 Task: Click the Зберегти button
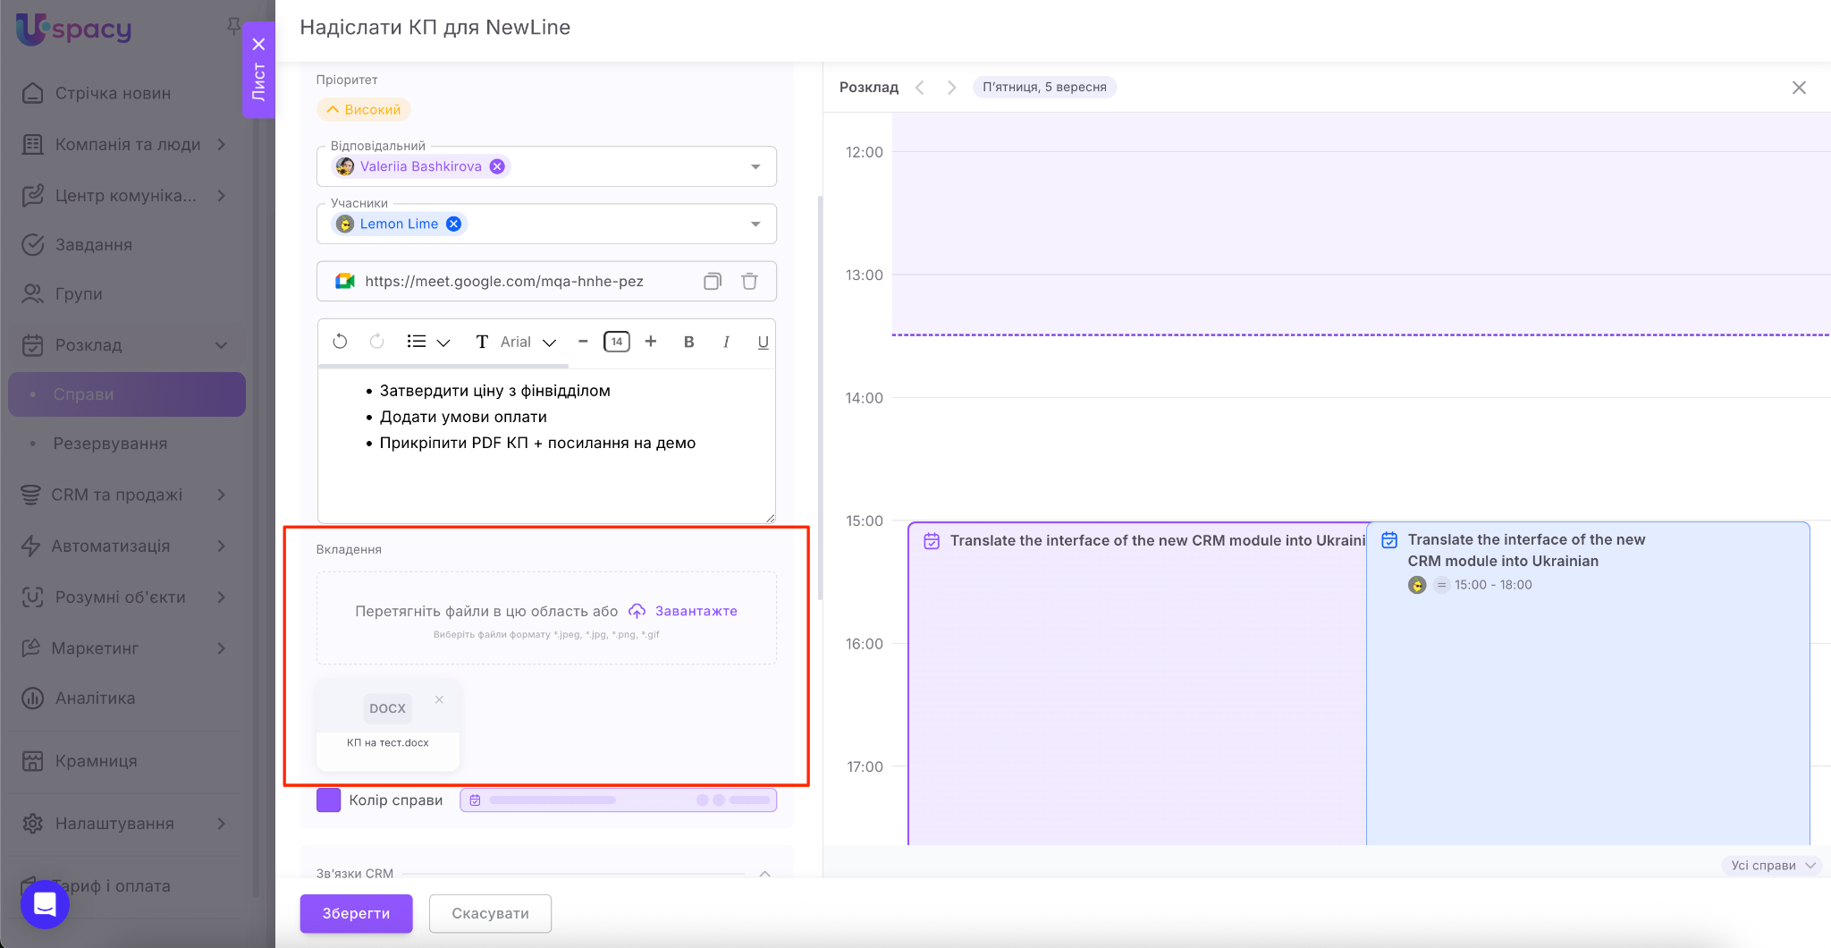pyautogui.click(x=356, y=913)
